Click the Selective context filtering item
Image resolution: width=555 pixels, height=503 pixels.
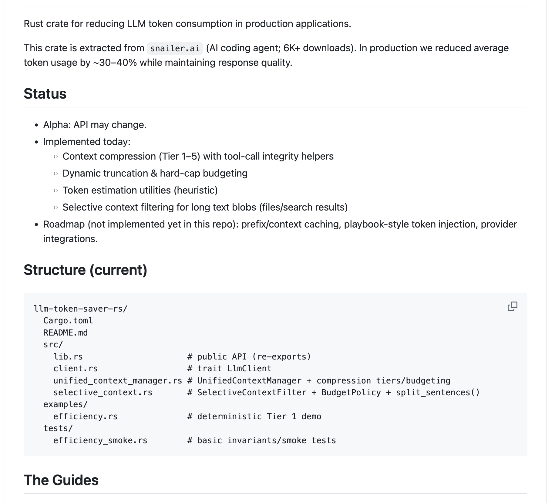[205, 207]
